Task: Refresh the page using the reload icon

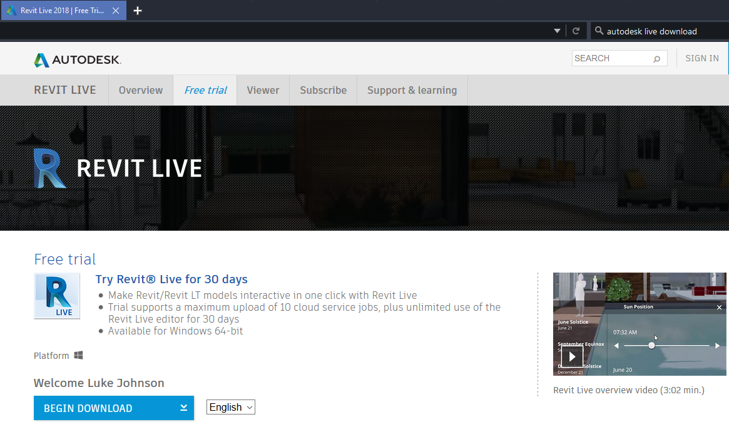Action: pyautogui.click(x=576, y=31)
